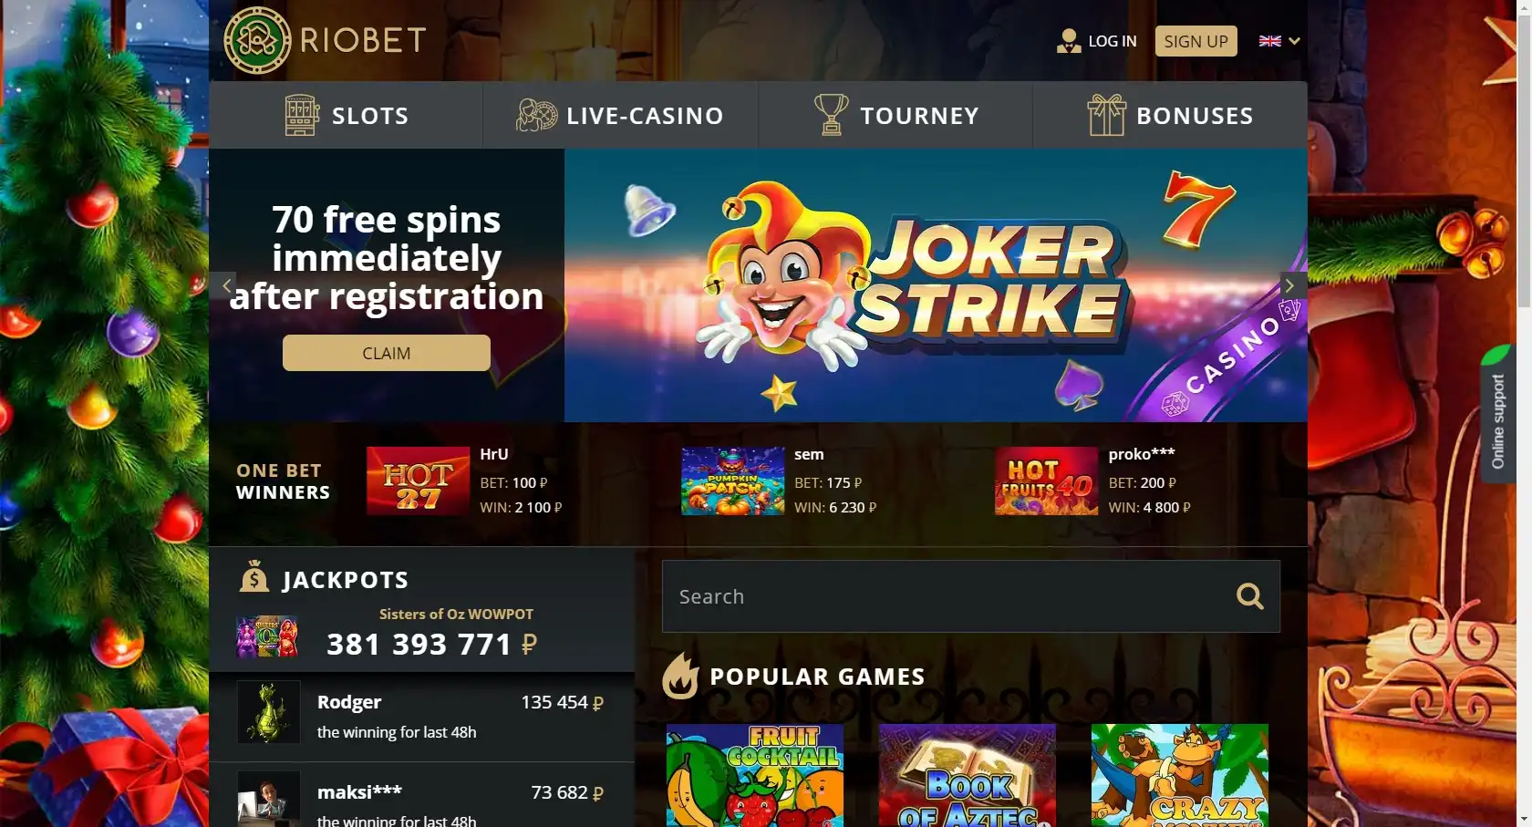This screenshot has width=1532, height=827.
Task: Click the slot machine icon in Slots
Action: (x=302, y=115)
